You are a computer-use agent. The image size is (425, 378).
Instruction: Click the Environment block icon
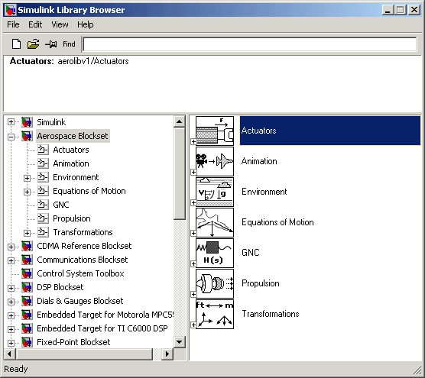[x=215, y=192]
